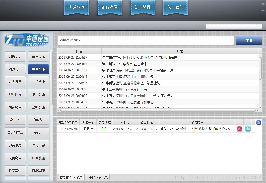The image size is (266, 183).
Task: Click the blue trash icon to clear records
Action: coord(259,123)
